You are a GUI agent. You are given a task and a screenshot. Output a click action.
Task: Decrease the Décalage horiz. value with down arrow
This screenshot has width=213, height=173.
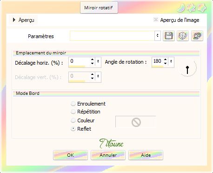(92, 63)
